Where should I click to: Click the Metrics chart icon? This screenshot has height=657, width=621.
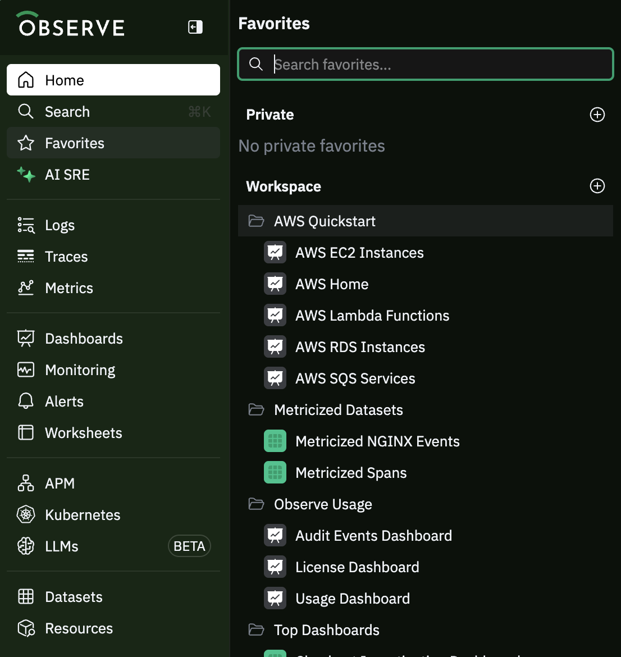[x=26, y=288]
